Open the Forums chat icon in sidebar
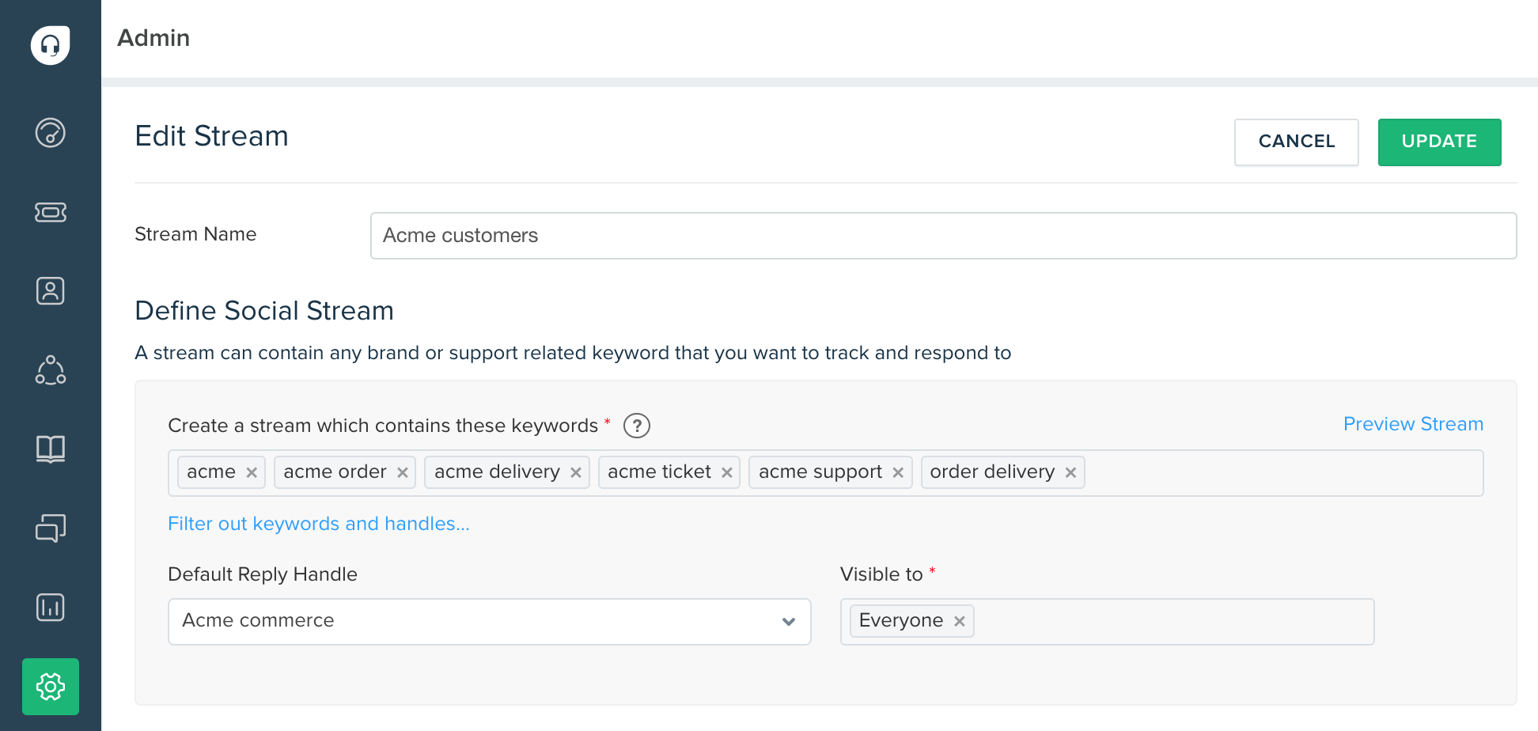This screenshot has width=1538, height=731. 50,528
